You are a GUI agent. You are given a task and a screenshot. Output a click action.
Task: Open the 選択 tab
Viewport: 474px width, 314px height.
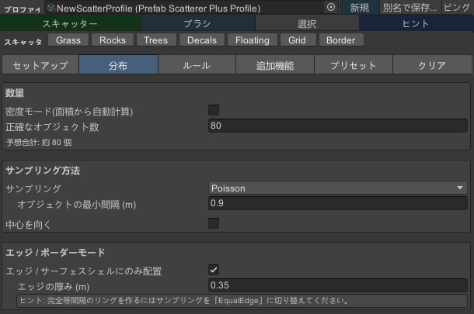[x=307, y=23]
